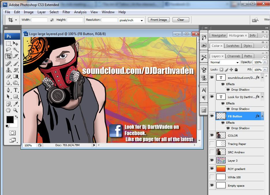Show the Tracing Paper layer

[212, 144]
